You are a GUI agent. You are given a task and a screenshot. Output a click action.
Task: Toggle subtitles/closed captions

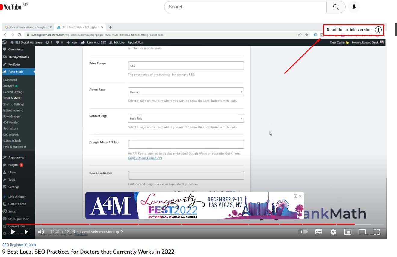click(319, 232)
